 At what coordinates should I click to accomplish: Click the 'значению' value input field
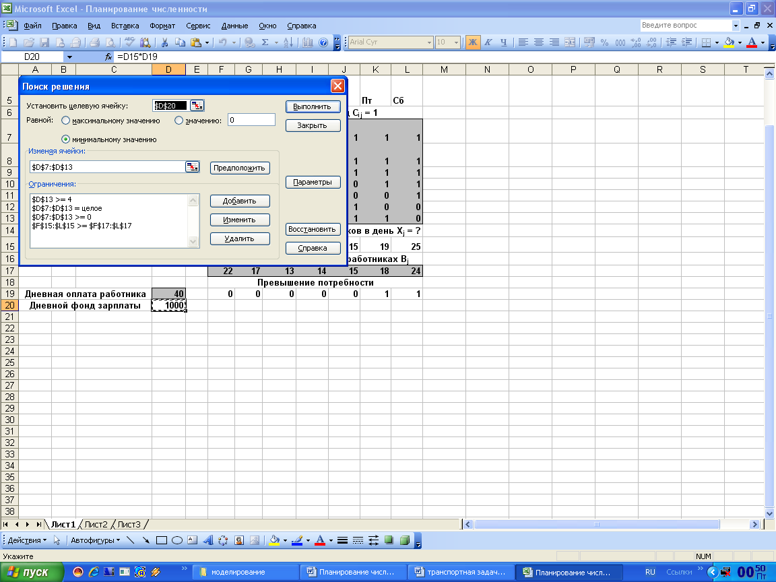pyautogui.click(x=251, y=120)
